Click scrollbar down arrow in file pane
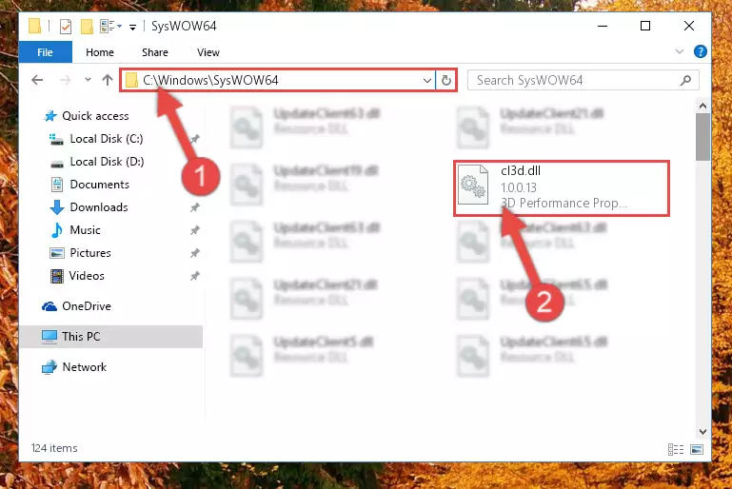 pos(702,432)
